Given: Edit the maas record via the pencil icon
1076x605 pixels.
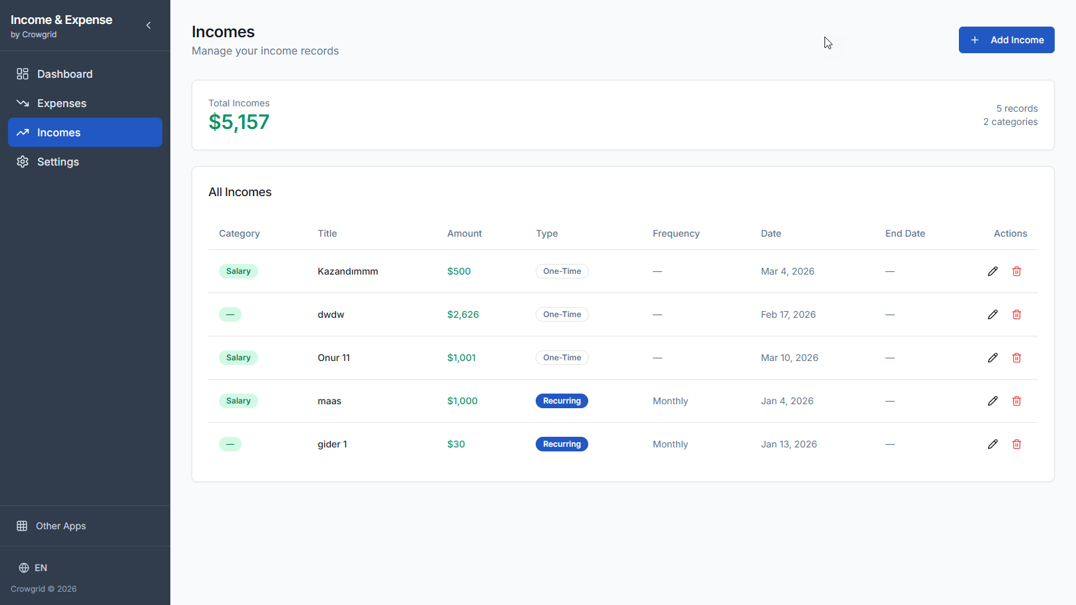Looking at the screenshot, I should [x=992, y=401].
